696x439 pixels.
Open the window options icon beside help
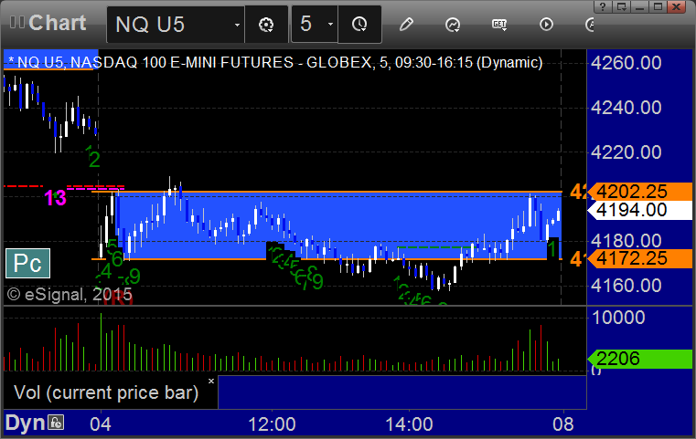pyautogui.click(x=621, y=6)
